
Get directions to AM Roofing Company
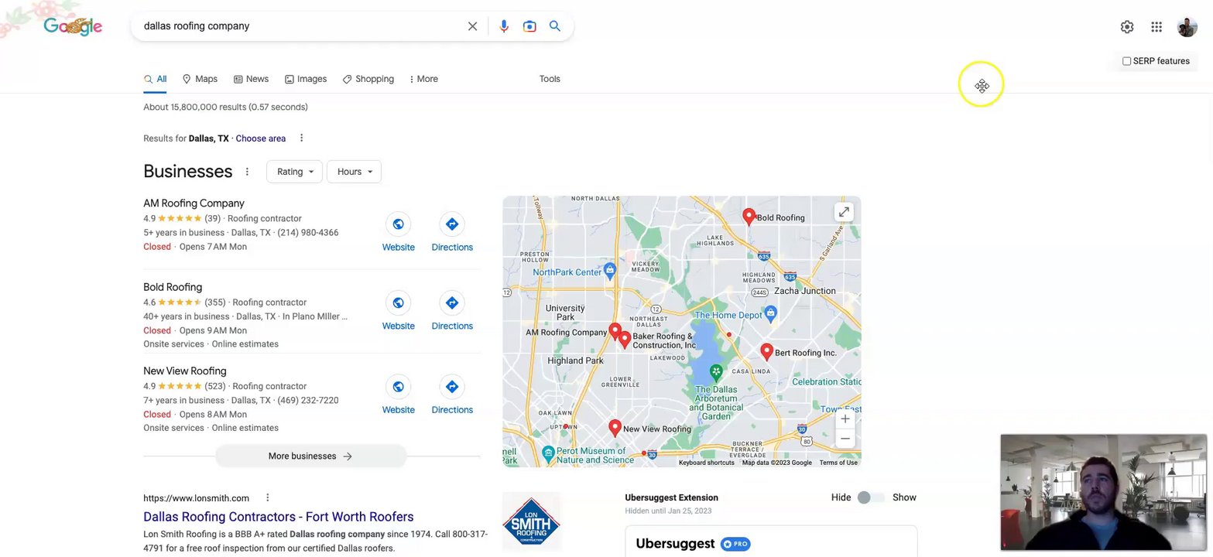pos(452,224)
